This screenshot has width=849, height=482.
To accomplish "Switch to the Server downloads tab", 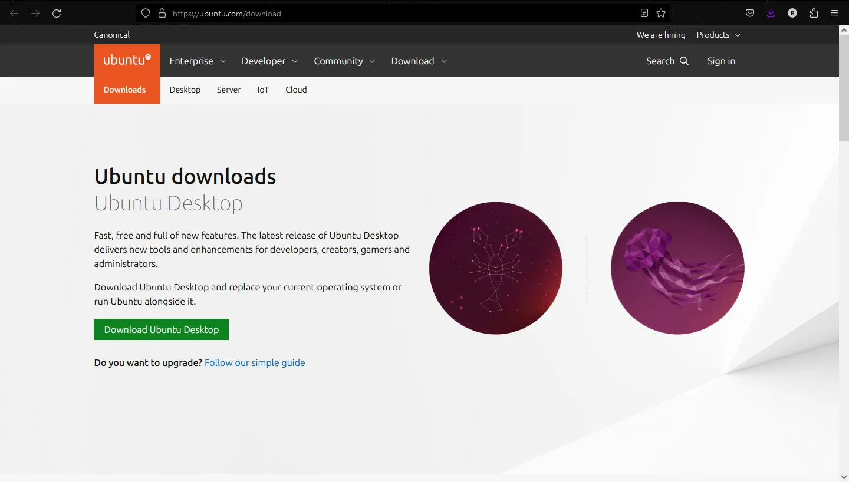I will pos(229,90).
